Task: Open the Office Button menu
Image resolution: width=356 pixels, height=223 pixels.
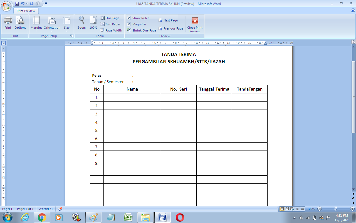Action: [6, 6]
